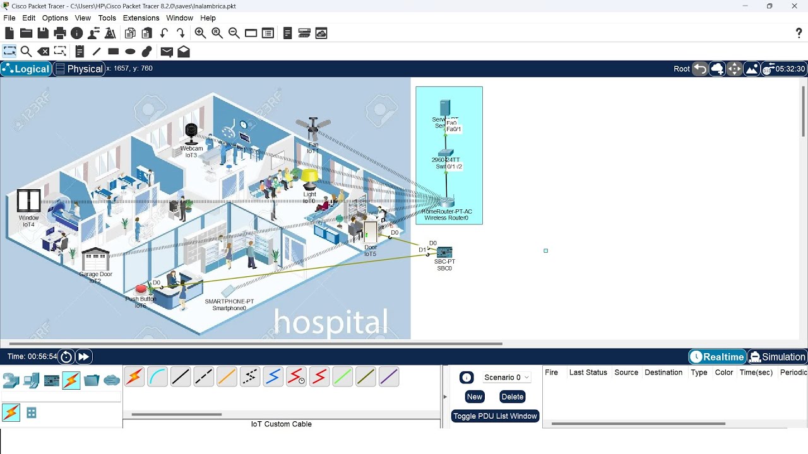Pick the dashed copper cross-over cable
Image resolution: width=808 pixels, height=454 pixels.
coord(203,377)
